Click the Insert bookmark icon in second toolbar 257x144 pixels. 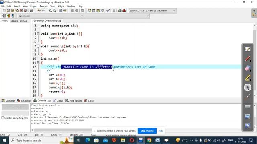4,16
